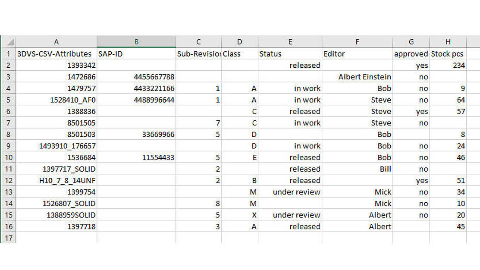Select row 5 header

pos(9,100)
